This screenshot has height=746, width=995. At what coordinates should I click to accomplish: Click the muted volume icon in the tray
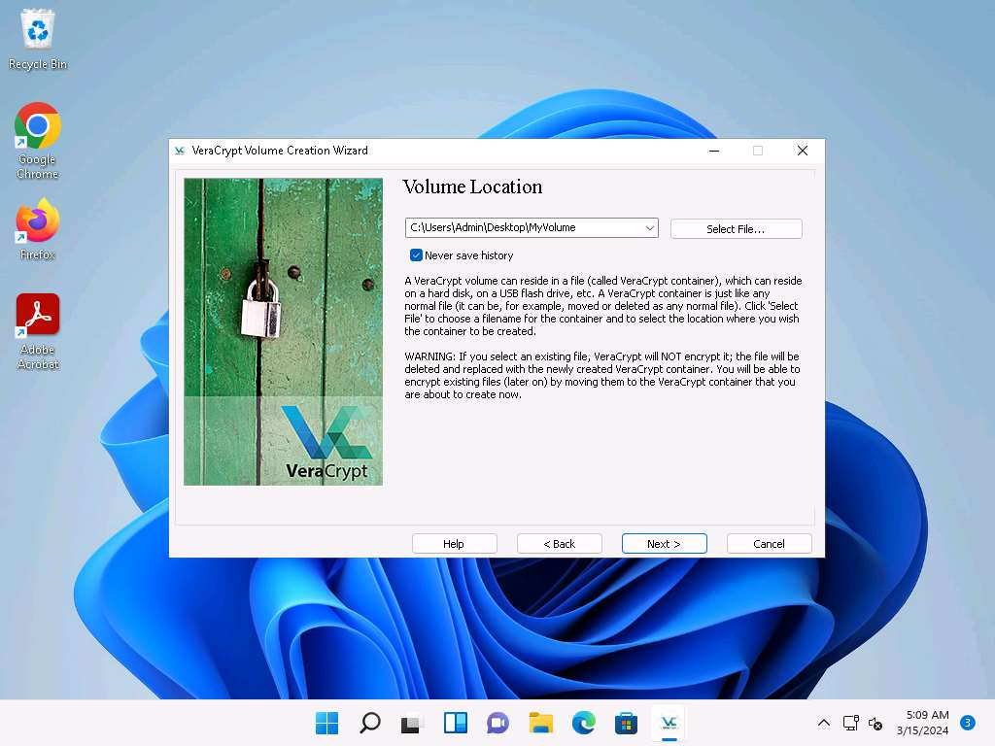click(875, 724)
